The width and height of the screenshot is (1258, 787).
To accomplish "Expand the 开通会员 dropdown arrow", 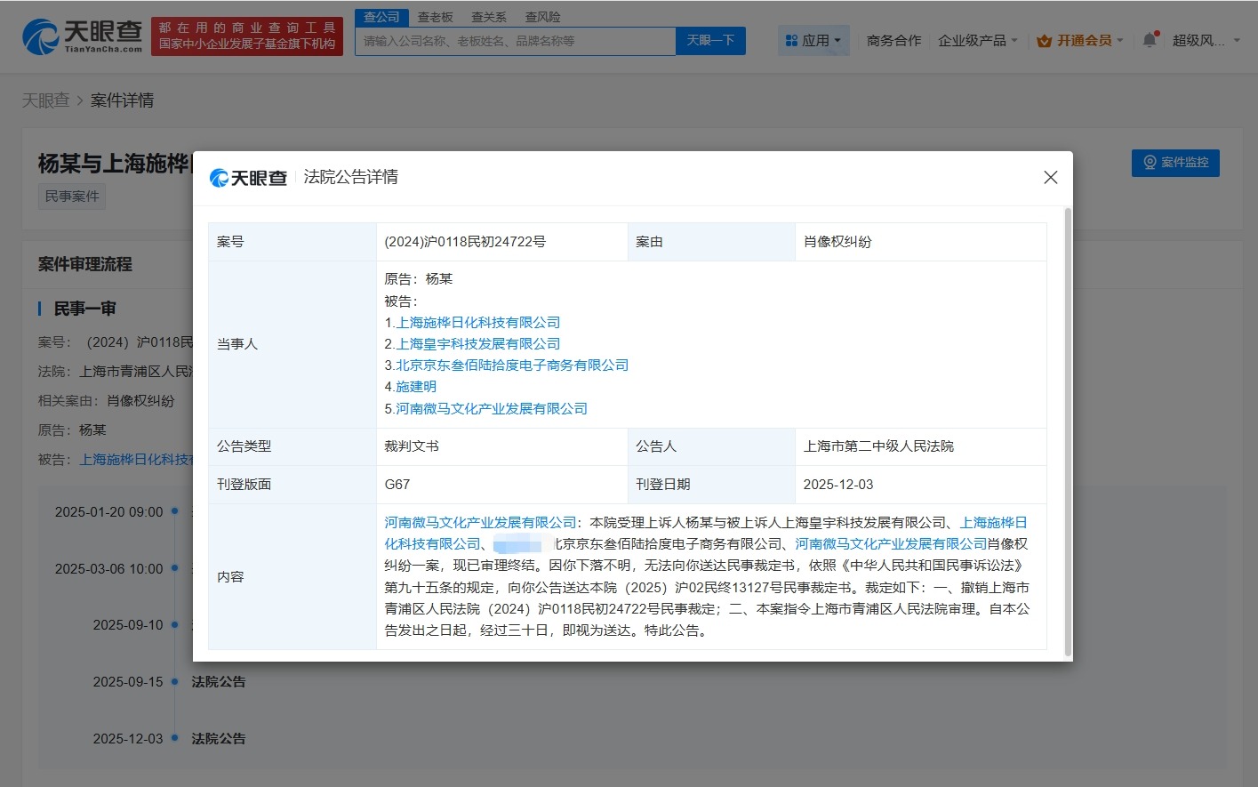I will [1119, 40].
